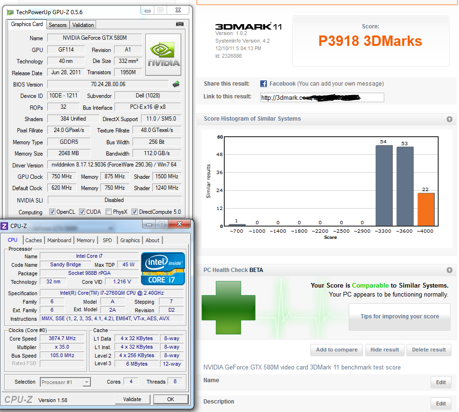Collapse the Score Histogram section
Image resolution: width=459 pixels, height=412 pixels.
[449, 119]
